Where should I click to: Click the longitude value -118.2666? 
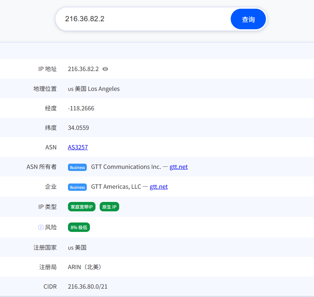pos(81,108)
